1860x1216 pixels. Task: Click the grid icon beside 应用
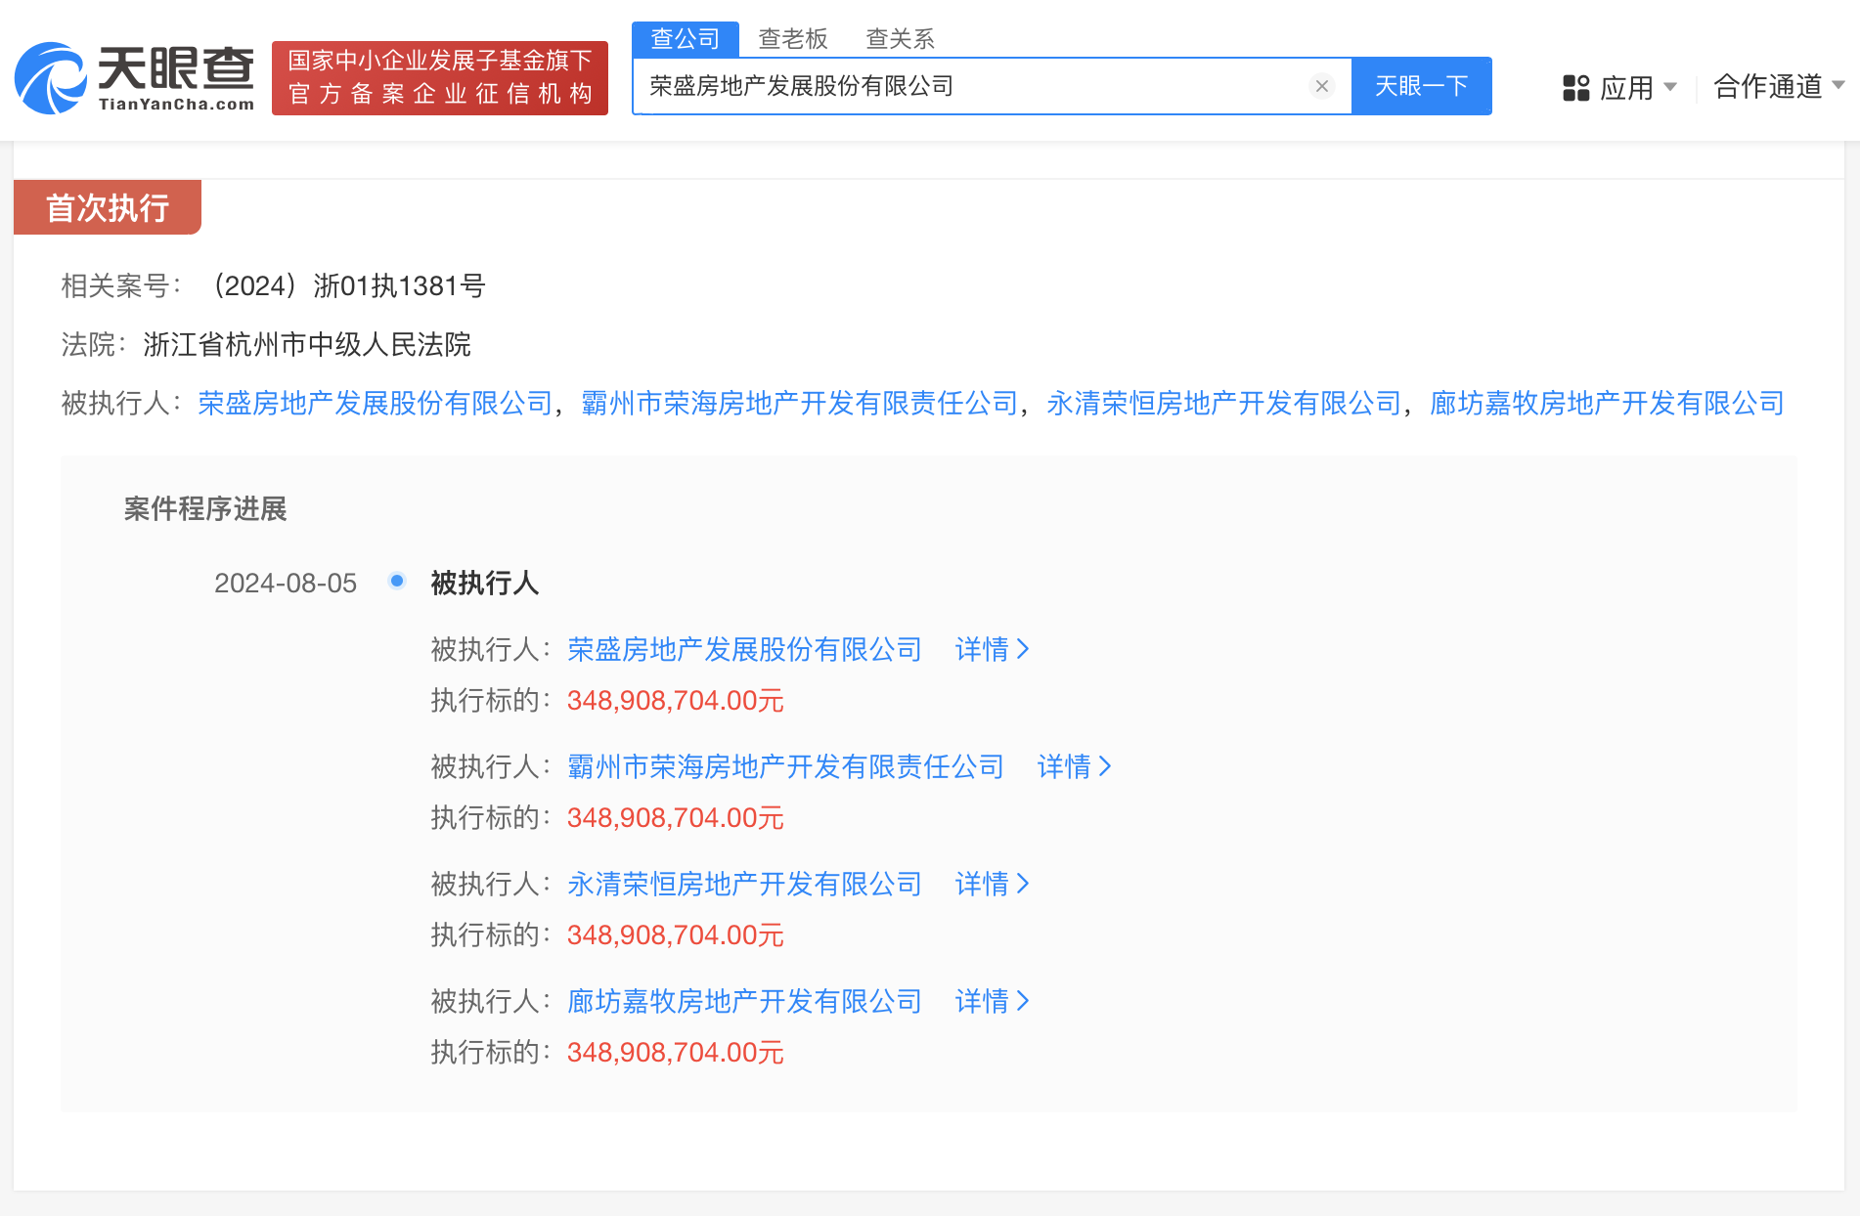[x=1575, y=88]
